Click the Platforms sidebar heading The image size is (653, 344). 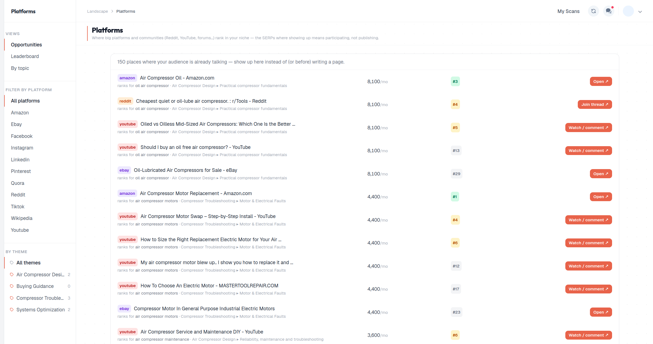23,11
